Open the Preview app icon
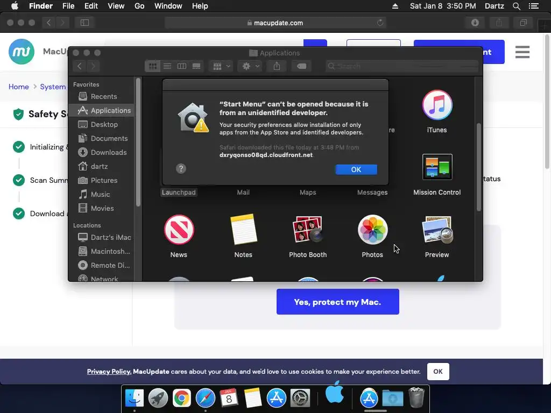This screenshot has height=413, width=551. (x=437, y=230)
